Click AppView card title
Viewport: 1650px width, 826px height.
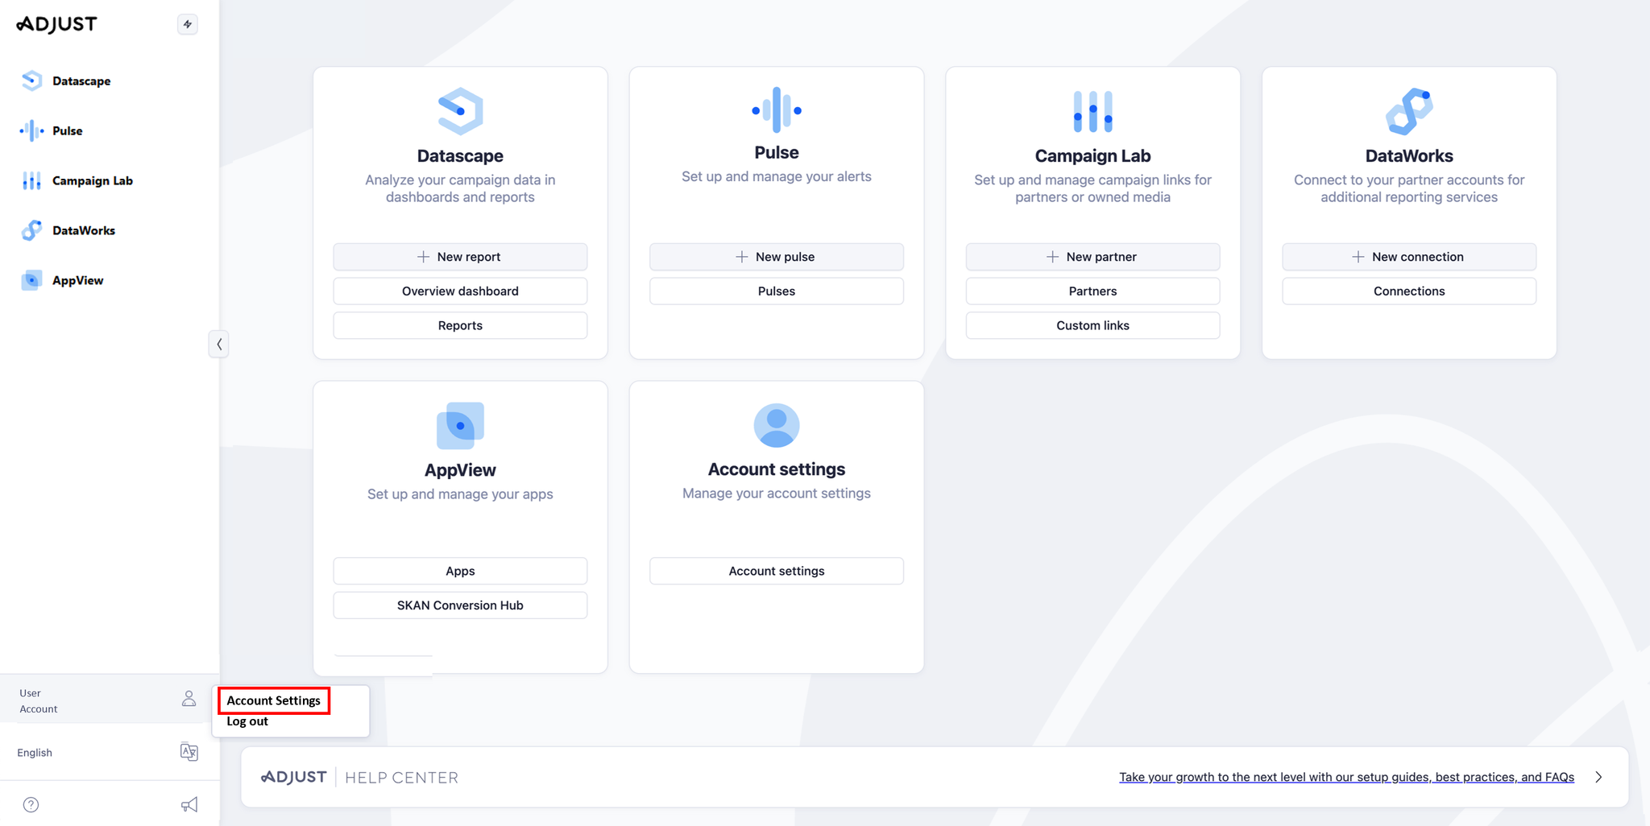point(460,470)
